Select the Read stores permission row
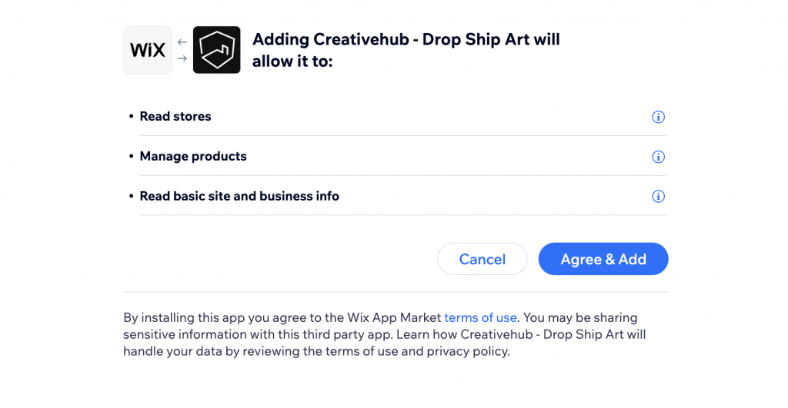 [x=397, y=117]
